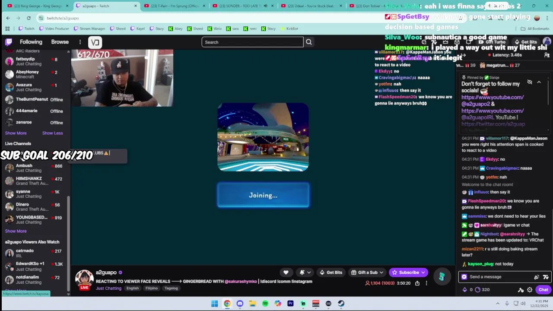This screenshot has height=311, width=553.
Task: Select the Filipino tag
Action: (x=152, y=288)
